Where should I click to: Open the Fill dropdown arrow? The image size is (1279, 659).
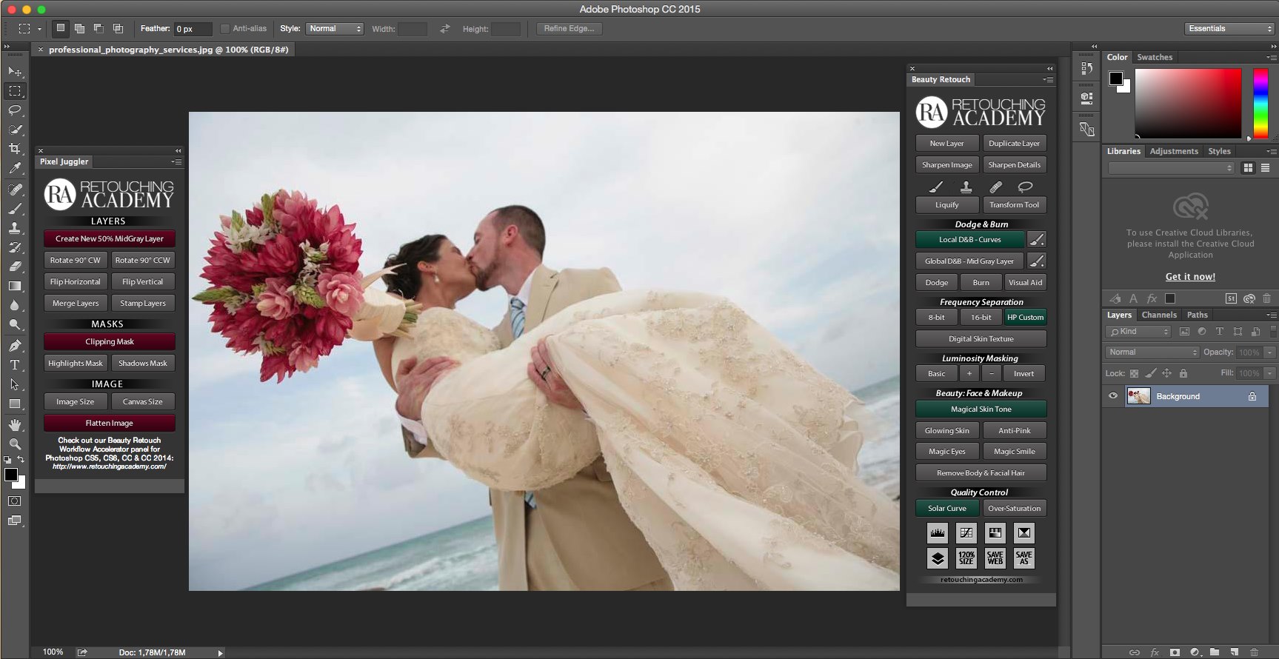(x=1269, y=373)
